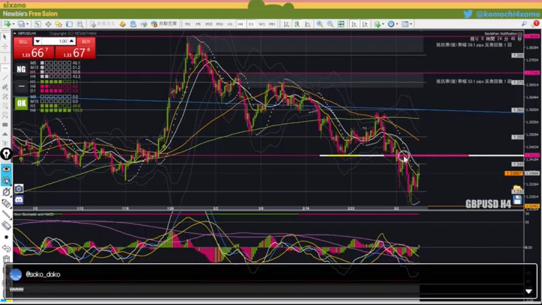542x305 pixels.
Task: Select the trendline drawing tool
Action: coord(5,78)
